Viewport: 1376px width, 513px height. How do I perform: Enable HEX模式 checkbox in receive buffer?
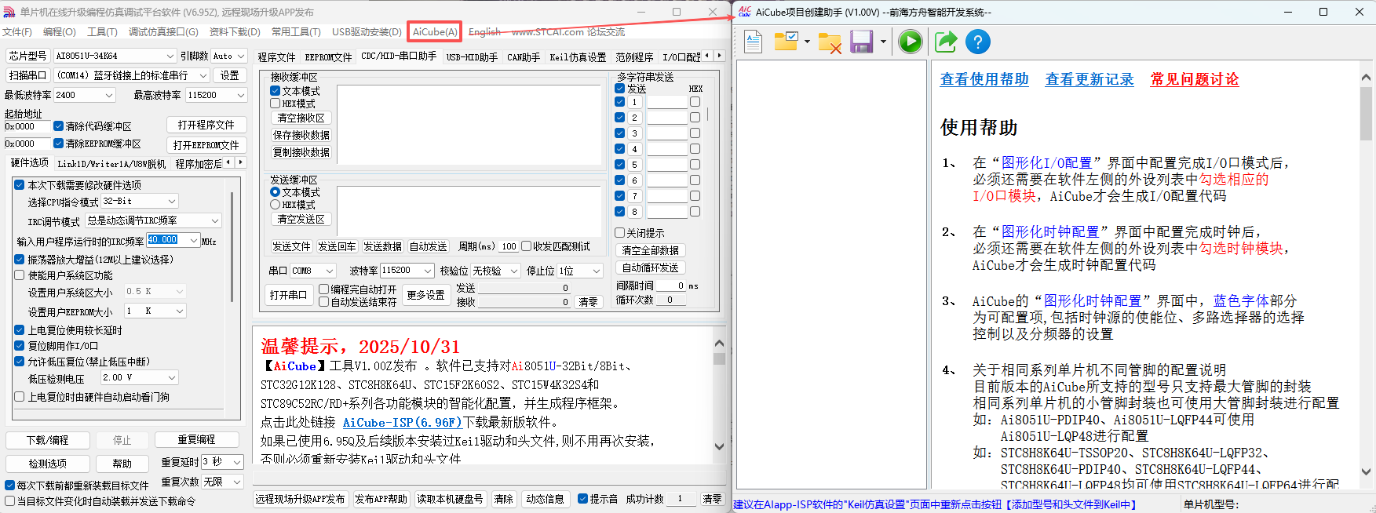click(276, 104)
